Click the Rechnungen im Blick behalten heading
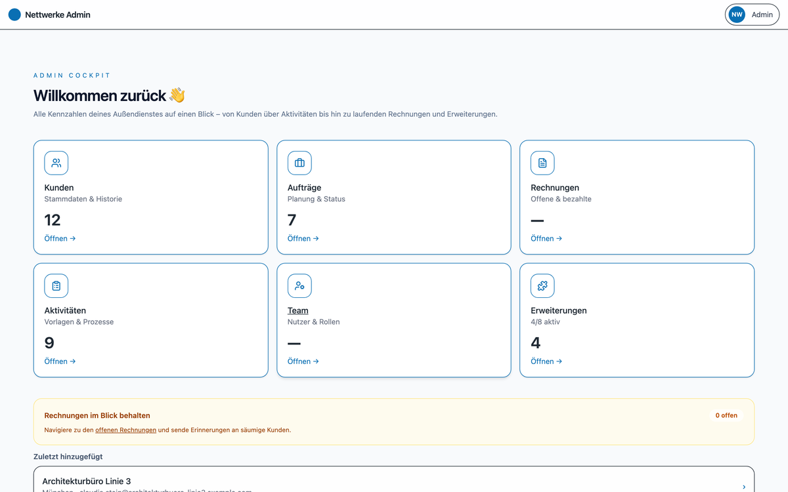Image resolution: width=788 pixels, height=492 pixels. [97, 415]
